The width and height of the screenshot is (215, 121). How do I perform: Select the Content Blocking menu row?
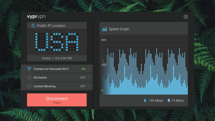[x=57, y=86]
